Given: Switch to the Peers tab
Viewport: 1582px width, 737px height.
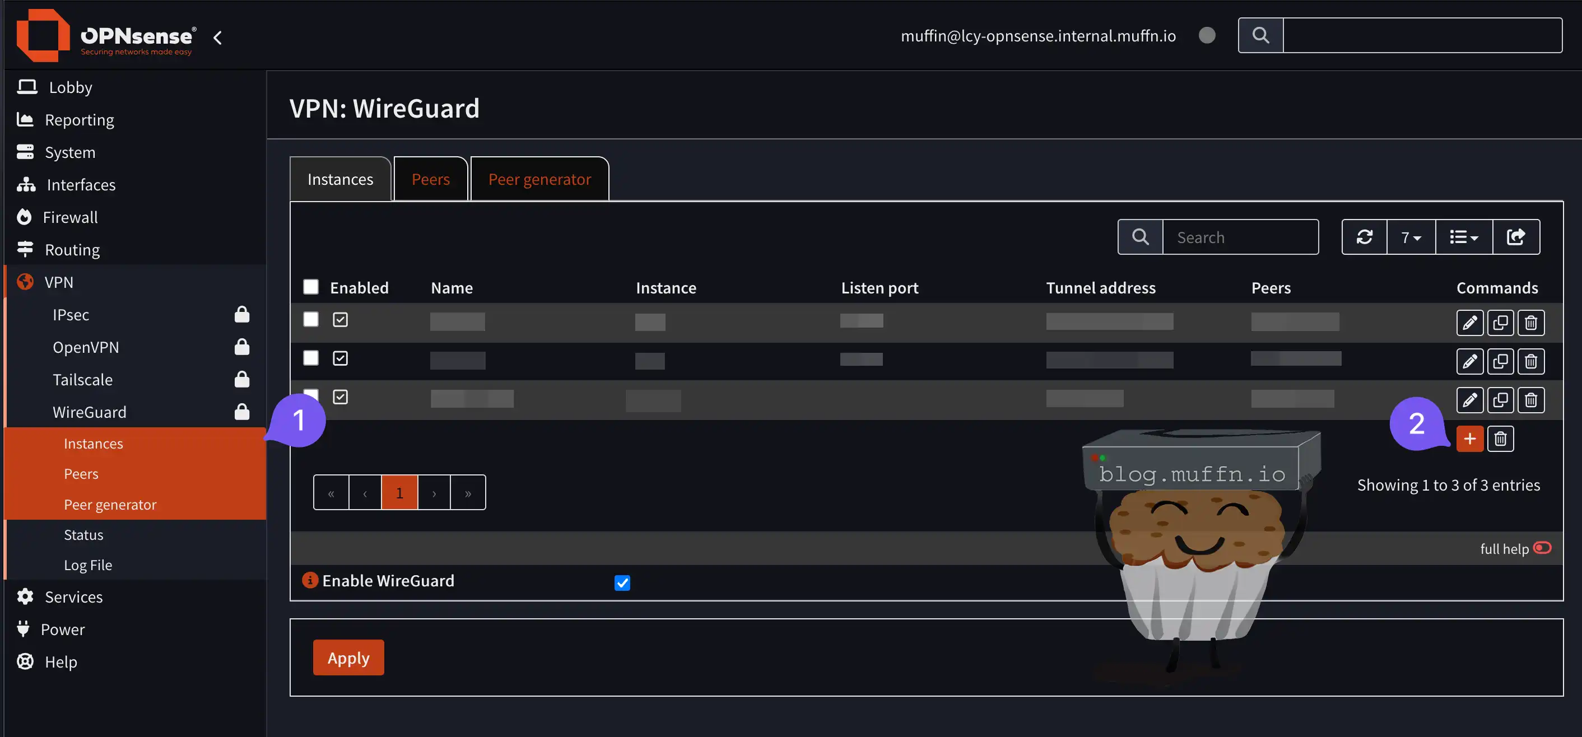Looking at the screenshot, I should point(430,179).
